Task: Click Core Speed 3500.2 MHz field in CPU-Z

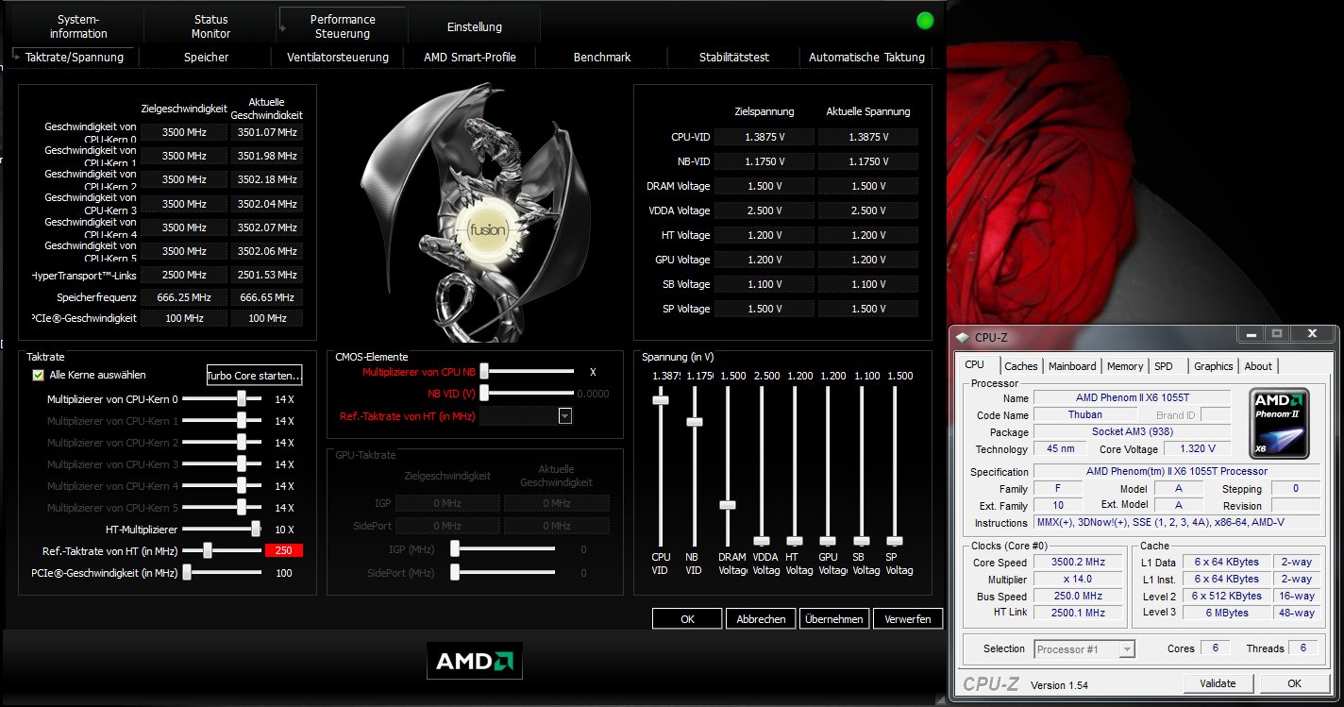Action: tap(1080, 562)
